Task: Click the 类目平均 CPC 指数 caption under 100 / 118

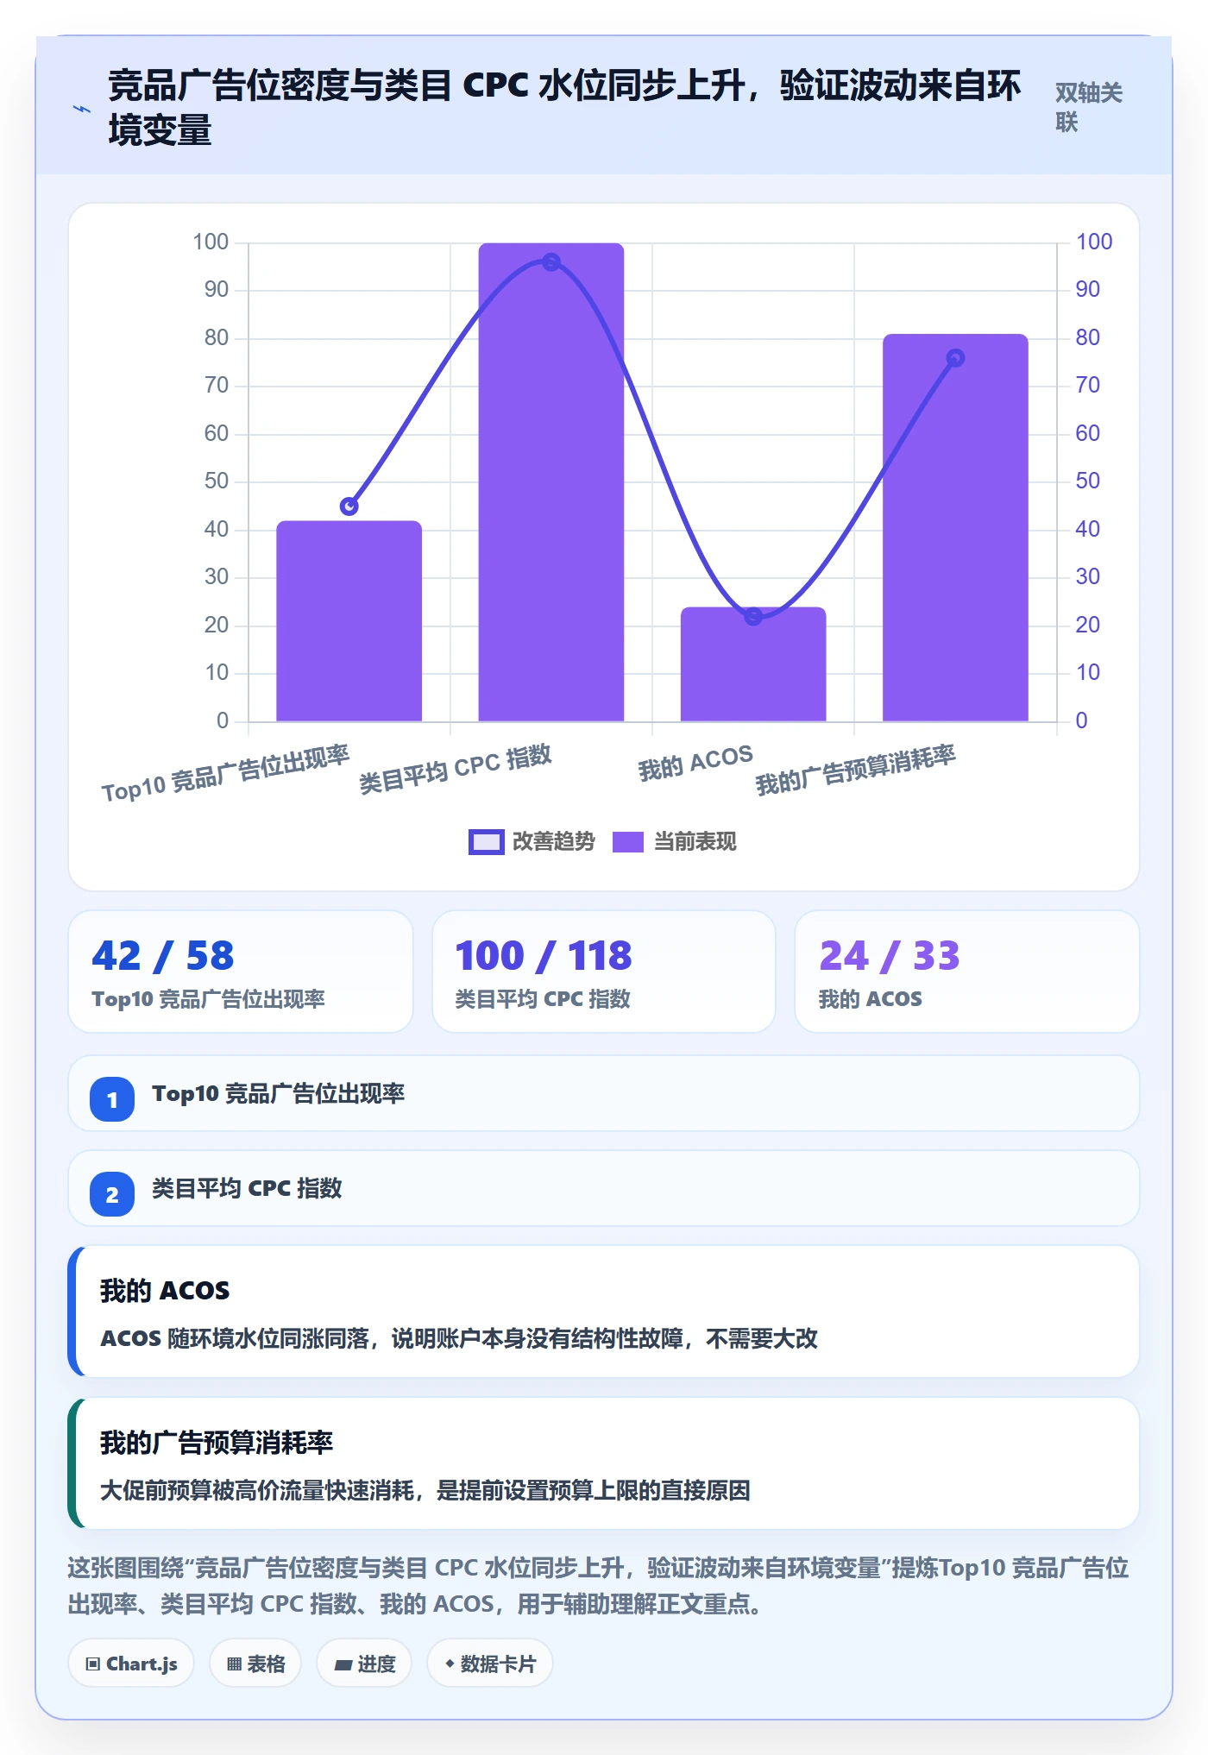Action: (x=543, y=999)
